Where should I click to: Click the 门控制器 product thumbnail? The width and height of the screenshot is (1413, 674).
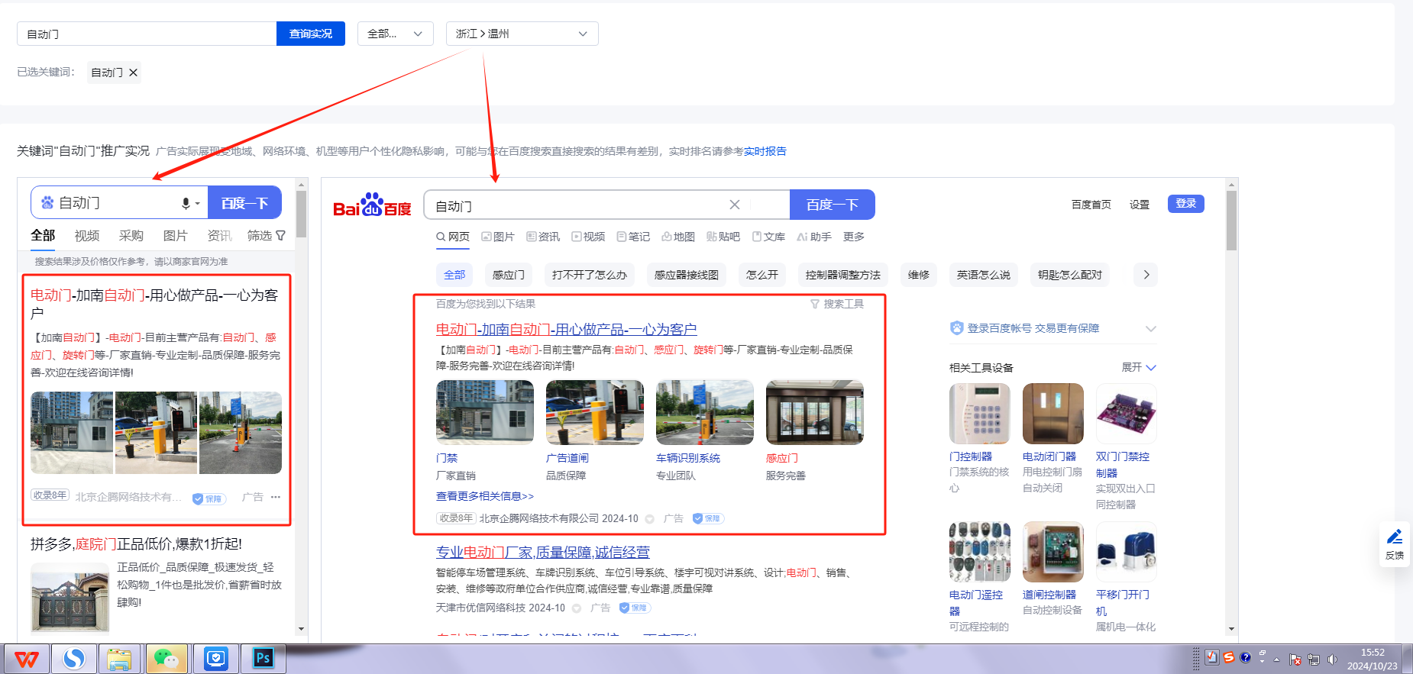point(979,414)
